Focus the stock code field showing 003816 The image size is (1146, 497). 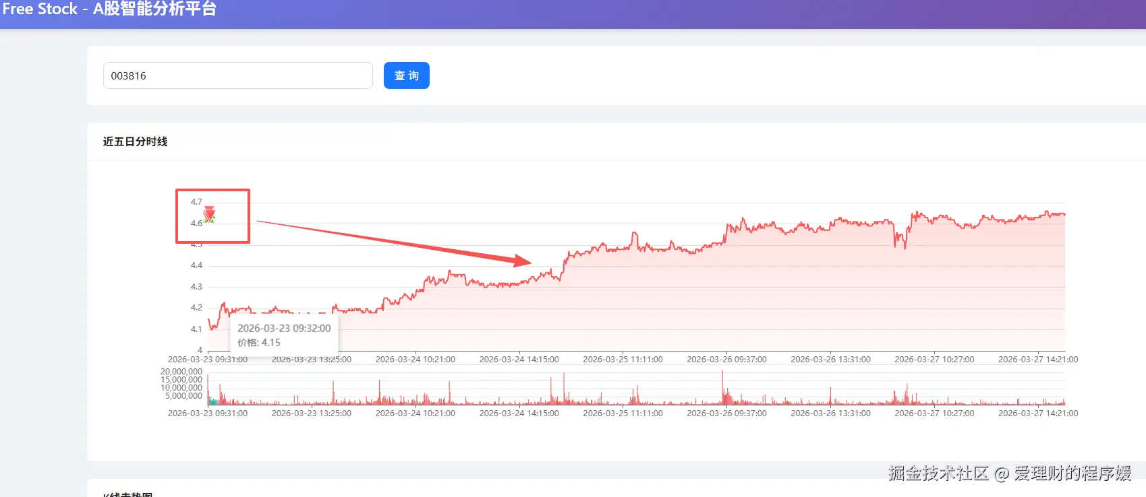pos(237,75)
